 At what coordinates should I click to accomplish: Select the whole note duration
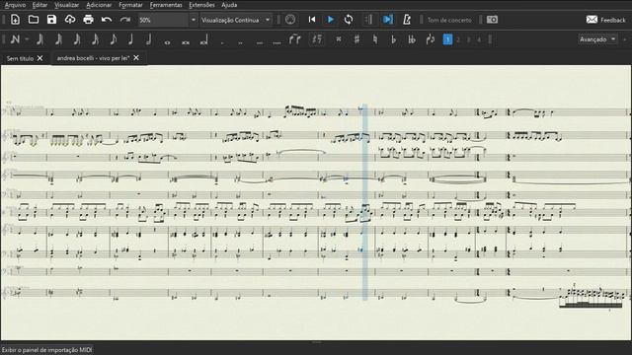[x=167, y=41]
